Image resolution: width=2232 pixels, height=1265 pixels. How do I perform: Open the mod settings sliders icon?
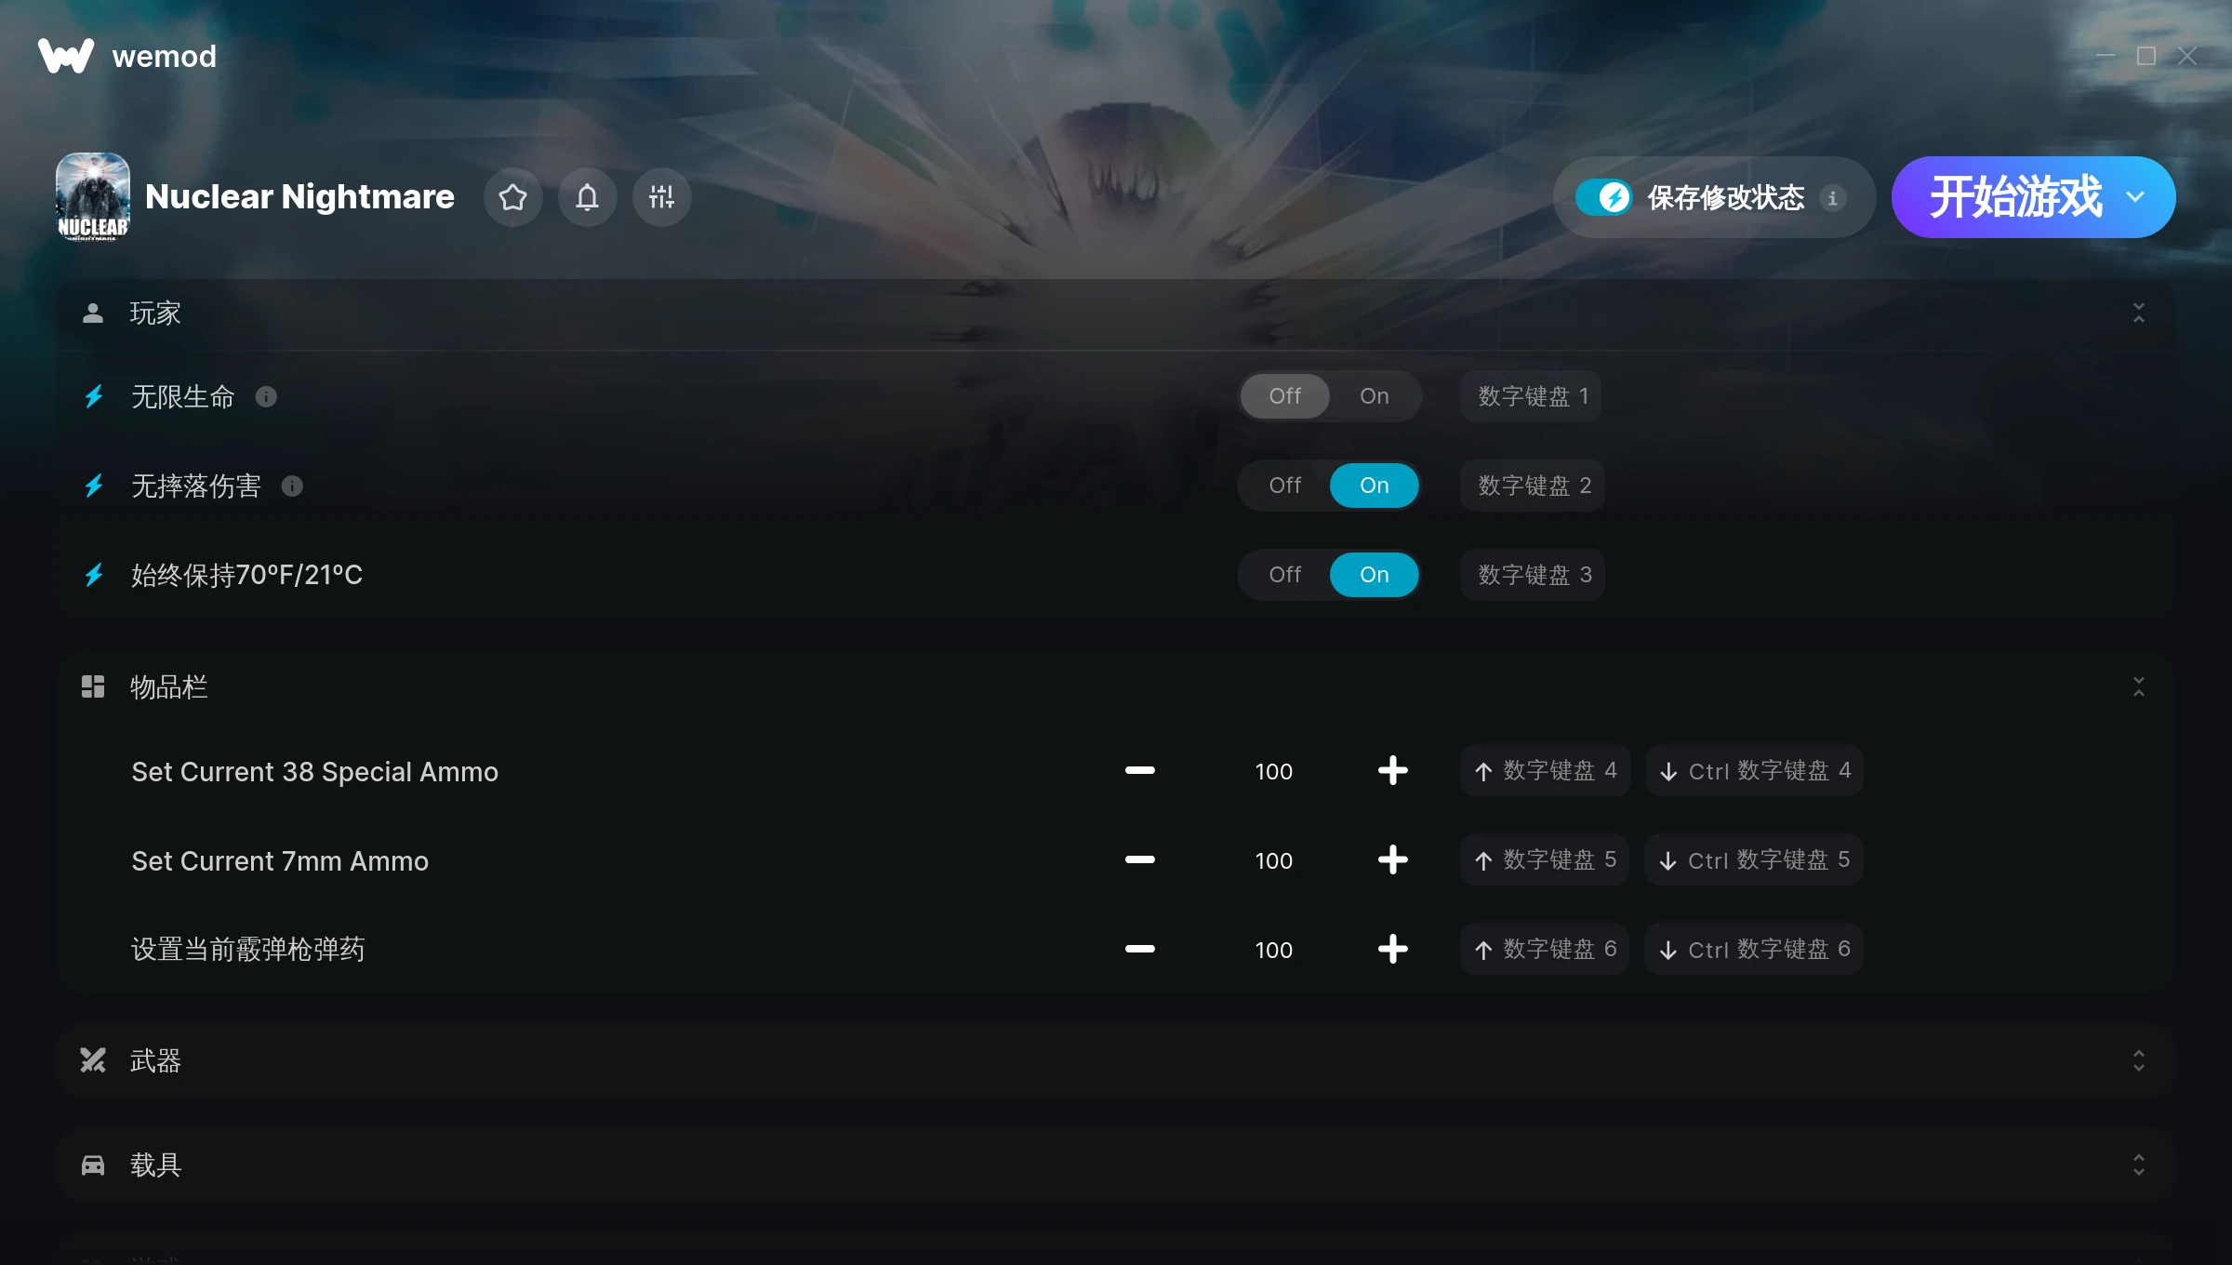point(661,197)
